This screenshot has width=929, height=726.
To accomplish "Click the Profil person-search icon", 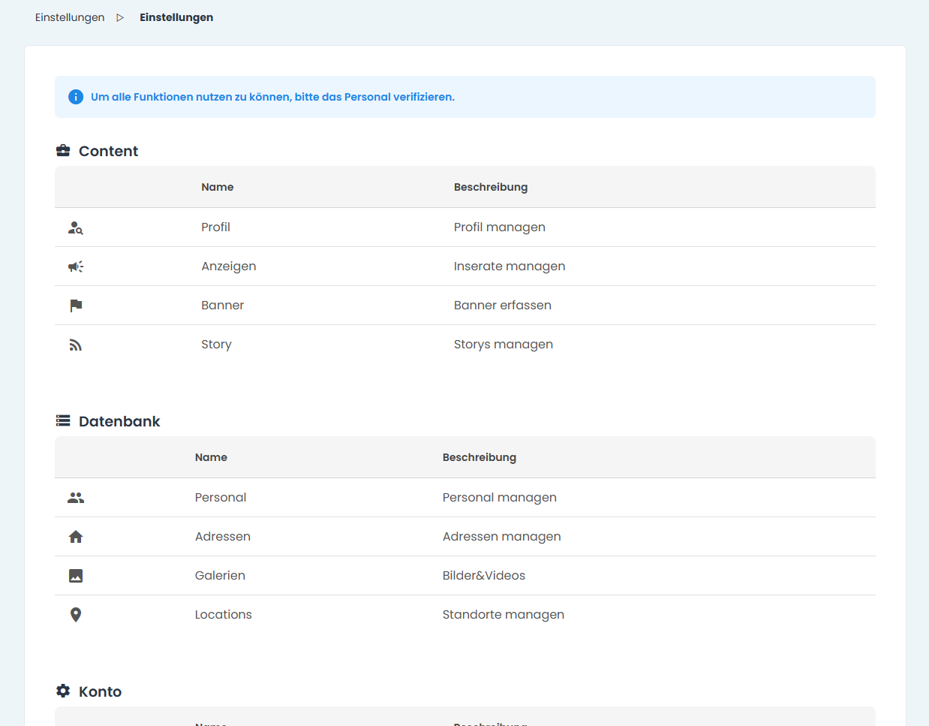I will point(76,227).
